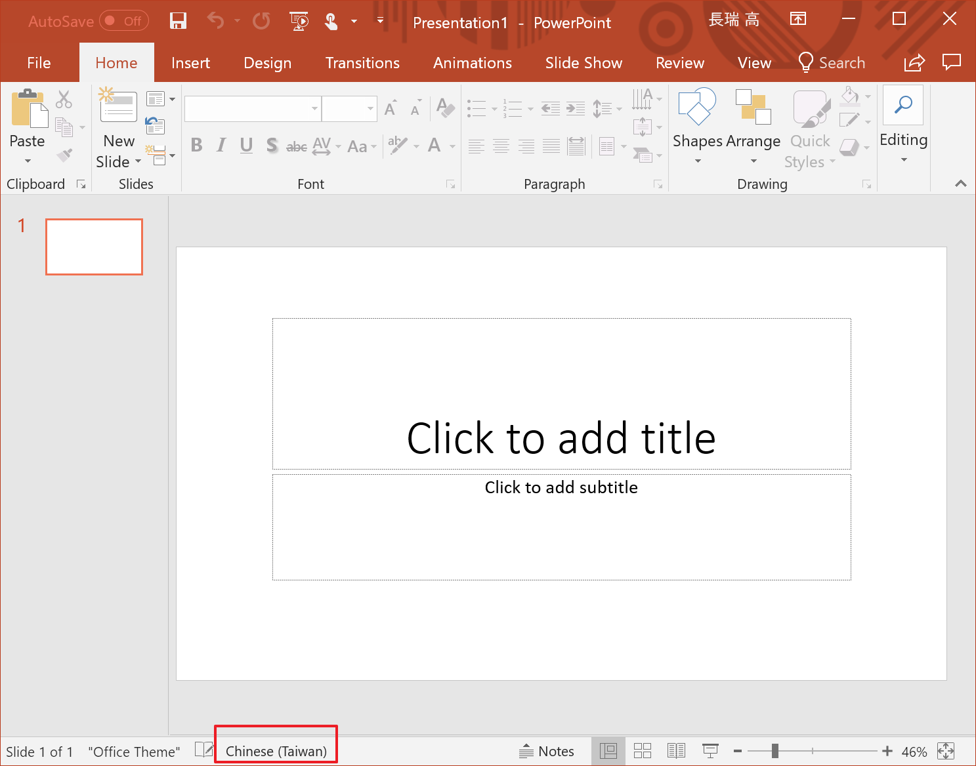Click the Save icon in title bar
The width and height of the screenshot is (976, 766).
click(x=178, y=22)
